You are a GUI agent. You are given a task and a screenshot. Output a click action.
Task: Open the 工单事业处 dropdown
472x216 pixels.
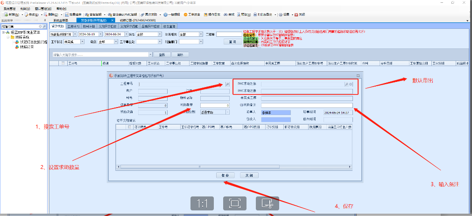click(x=160, y=42)
